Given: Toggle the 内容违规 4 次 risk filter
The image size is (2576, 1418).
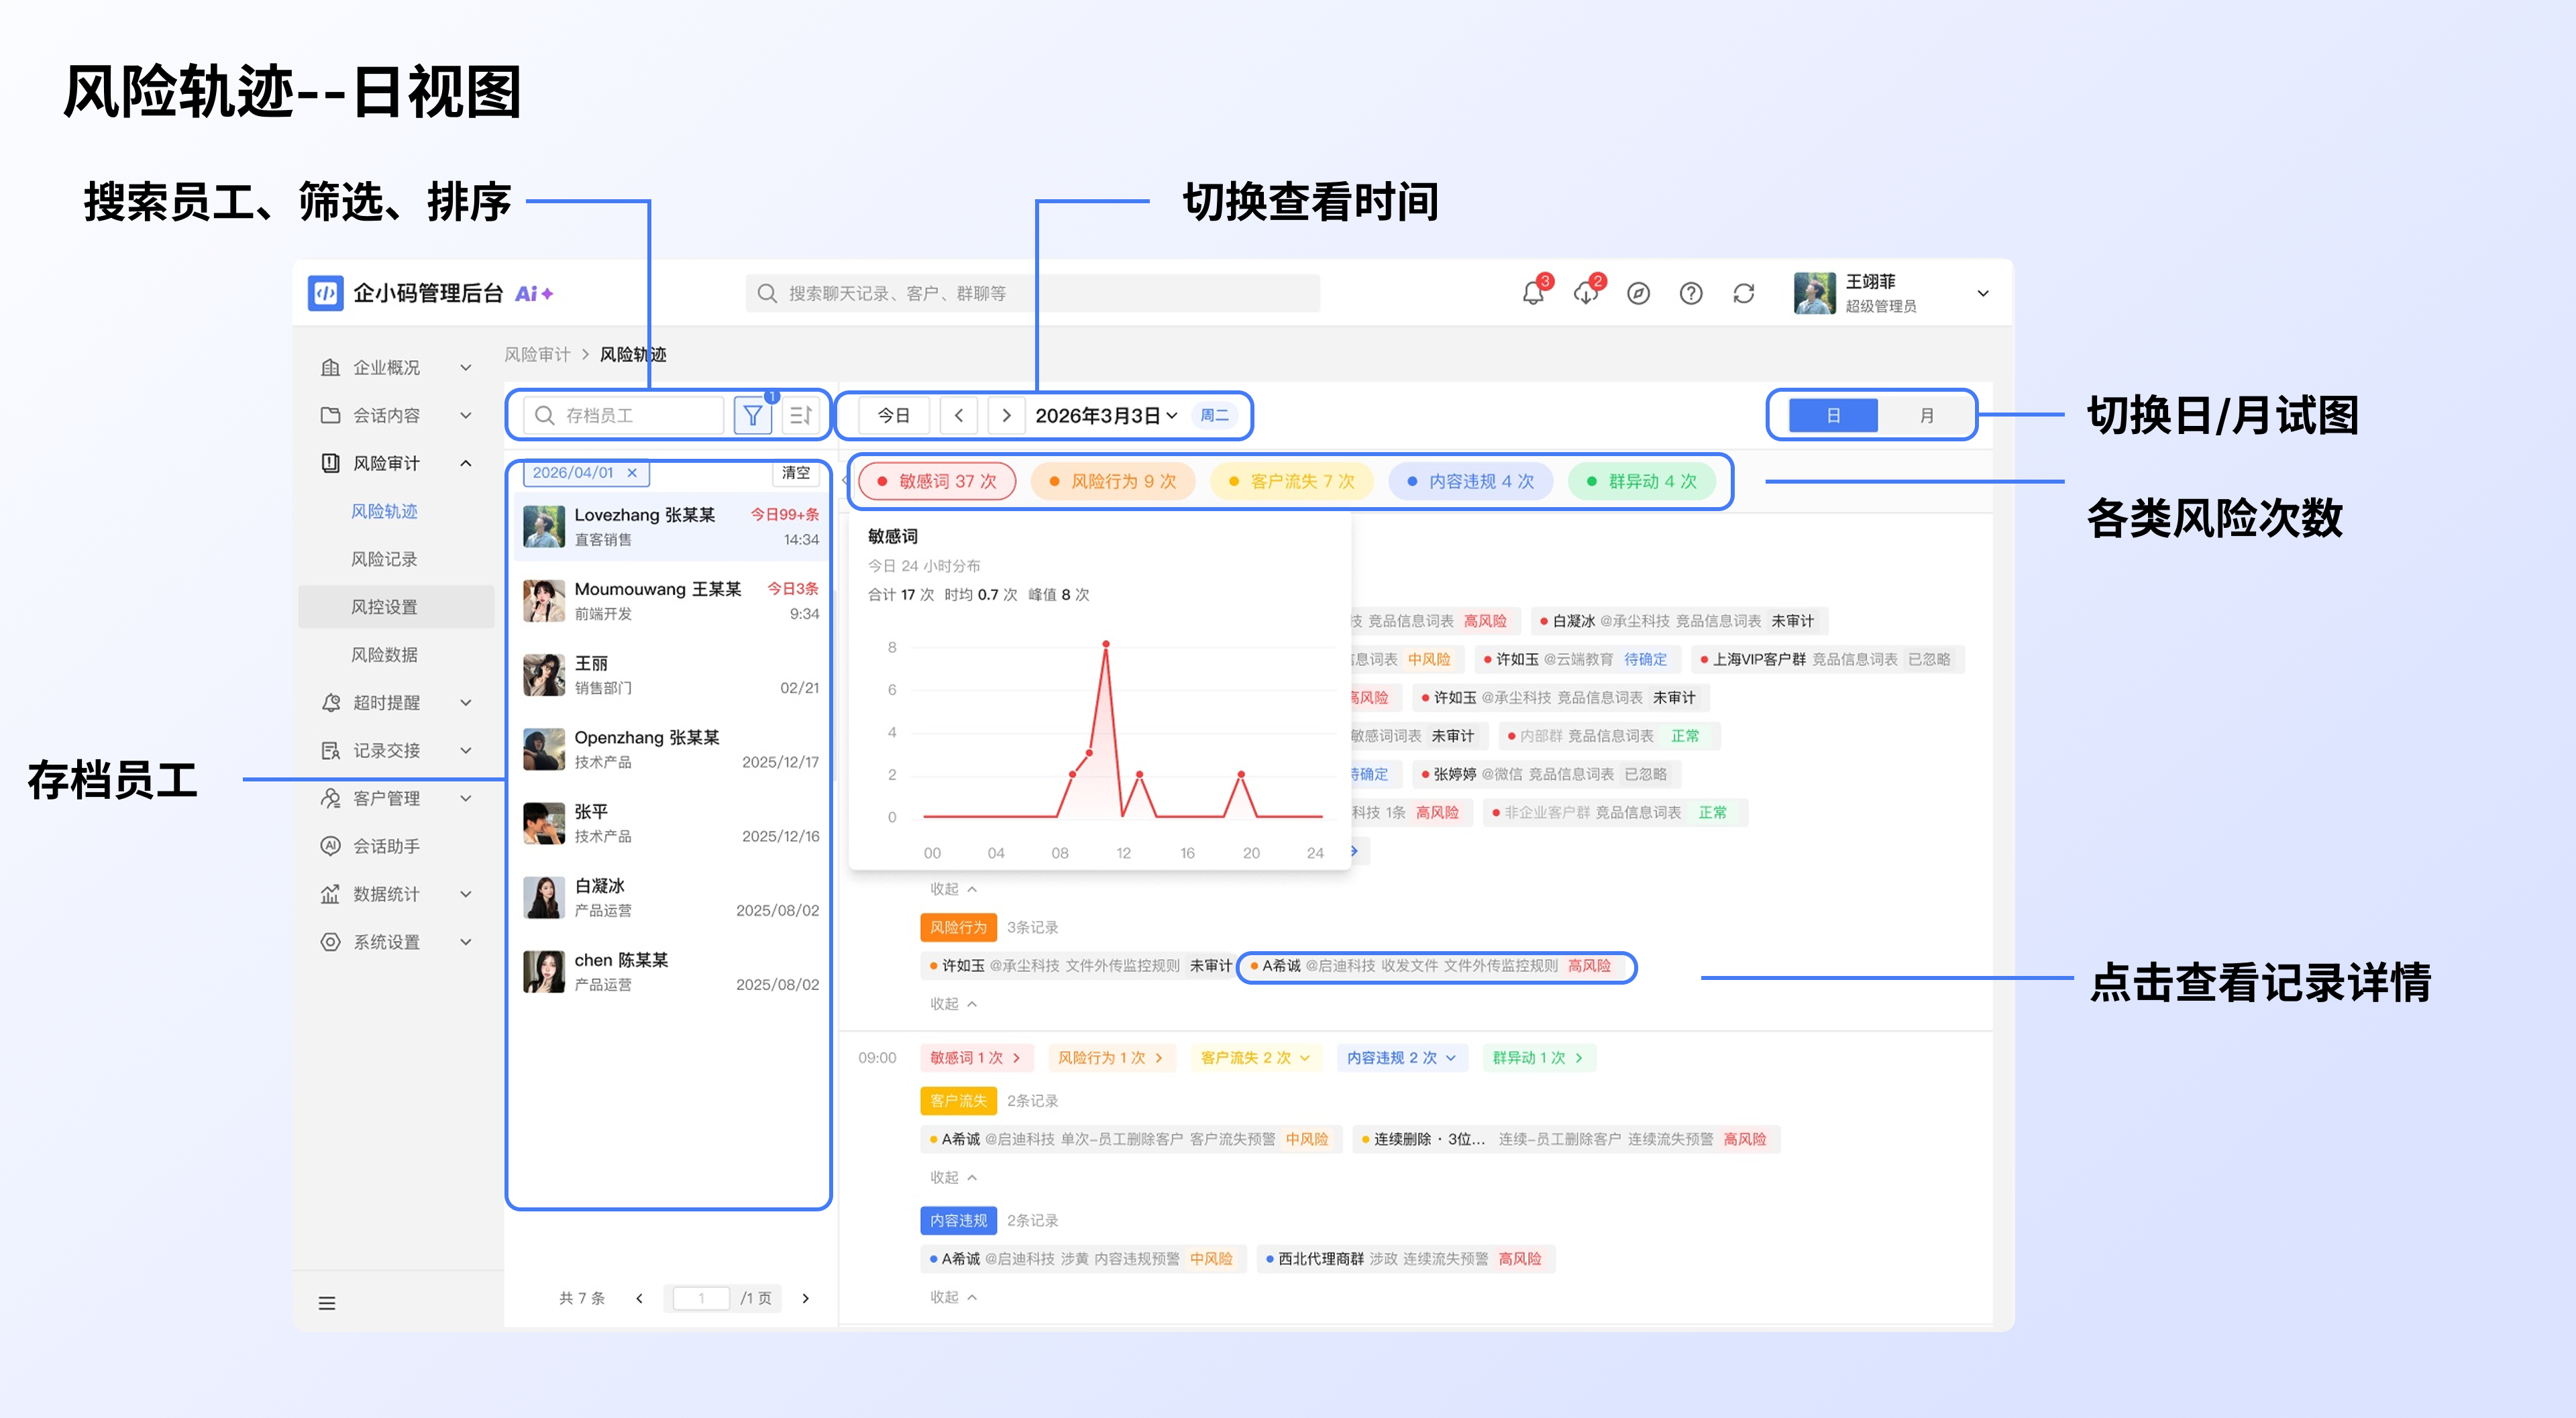Looking at the screenshot, I should (x=1471, y=481).
